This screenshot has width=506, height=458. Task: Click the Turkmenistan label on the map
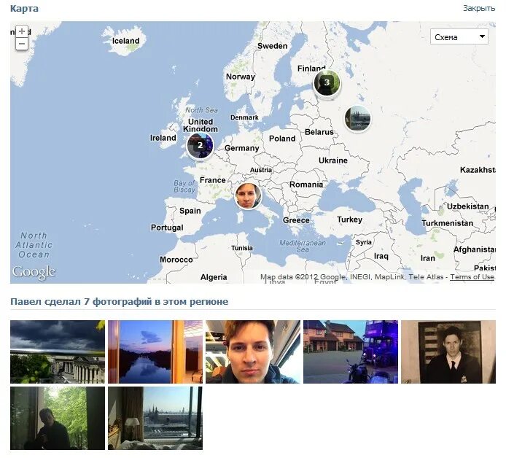[447, 223]
